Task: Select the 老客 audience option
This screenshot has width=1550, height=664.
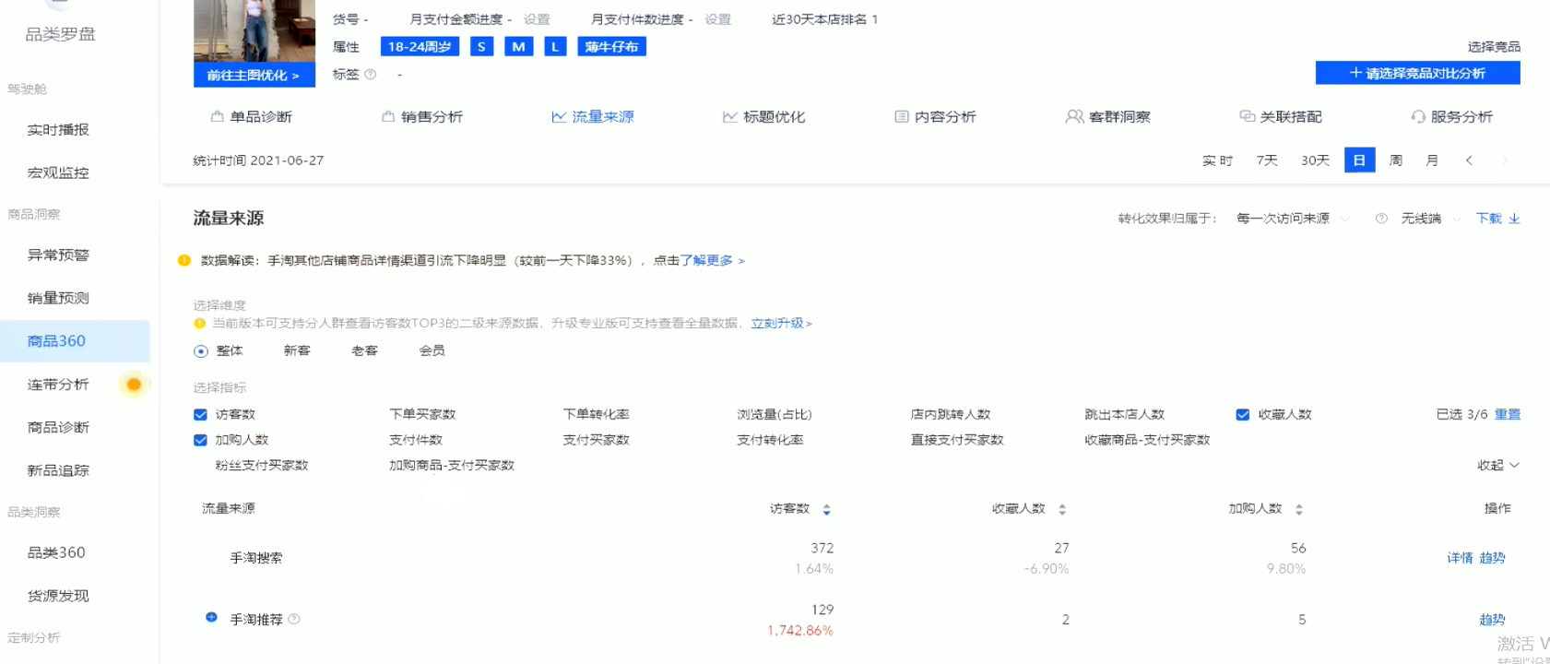Action: coord(364,351)
